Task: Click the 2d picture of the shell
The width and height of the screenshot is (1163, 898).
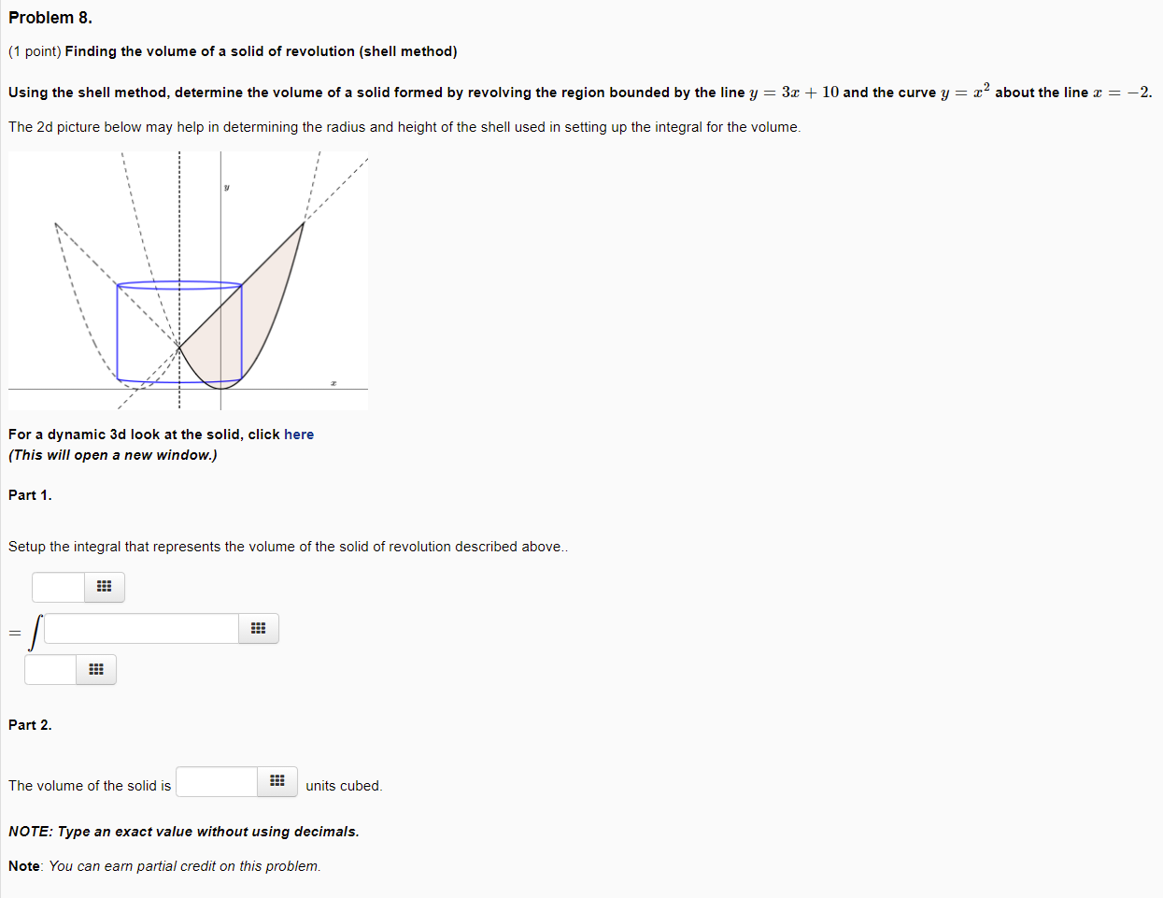Action: point(187,280)
